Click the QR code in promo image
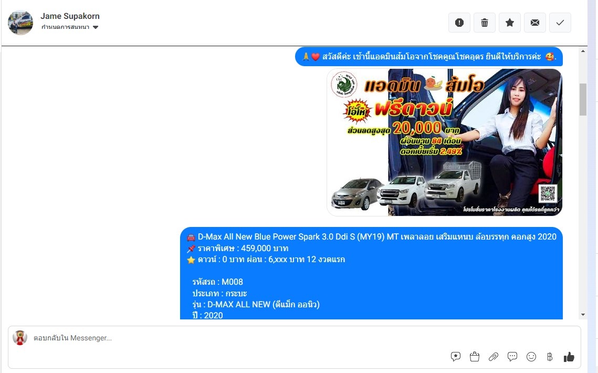The image size is (598, 373). pyautogui.click(x=548, y=193)
